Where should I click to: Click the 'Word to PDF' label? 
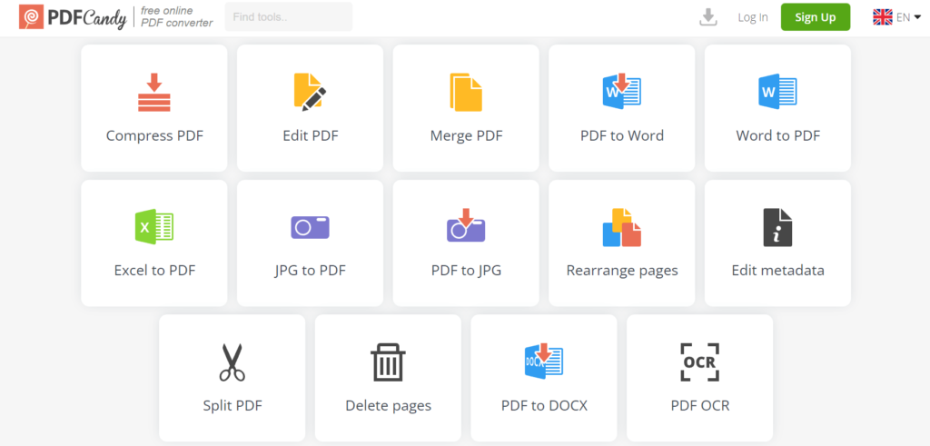(777, 136)
